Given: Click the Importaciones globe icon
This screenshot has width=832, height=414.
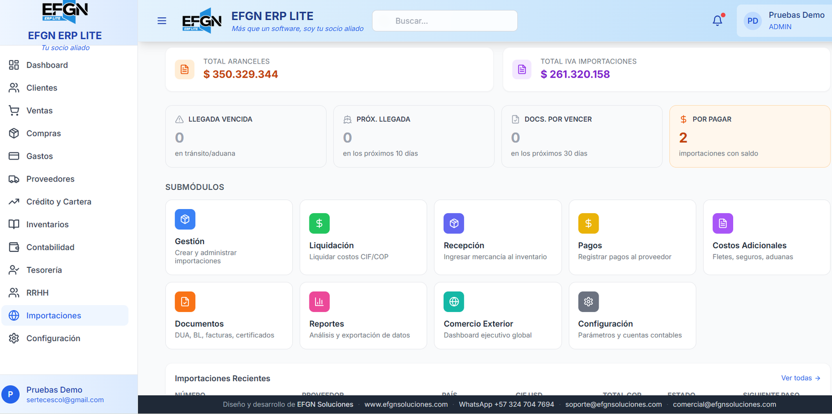Looking at the screenshot, I should (14, 316).
